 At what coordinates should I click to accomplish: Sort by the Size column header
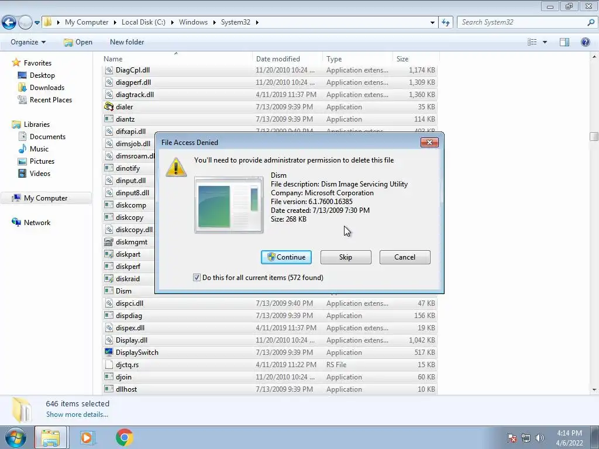(416, 59)
